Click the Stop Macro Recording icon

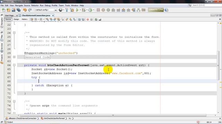pos(92,19)
